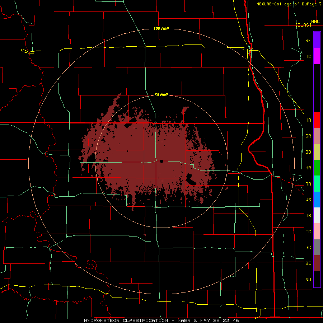Click the 100 NMI range ring label
This screenshot has height=323, width=323.
pos(161,28)
